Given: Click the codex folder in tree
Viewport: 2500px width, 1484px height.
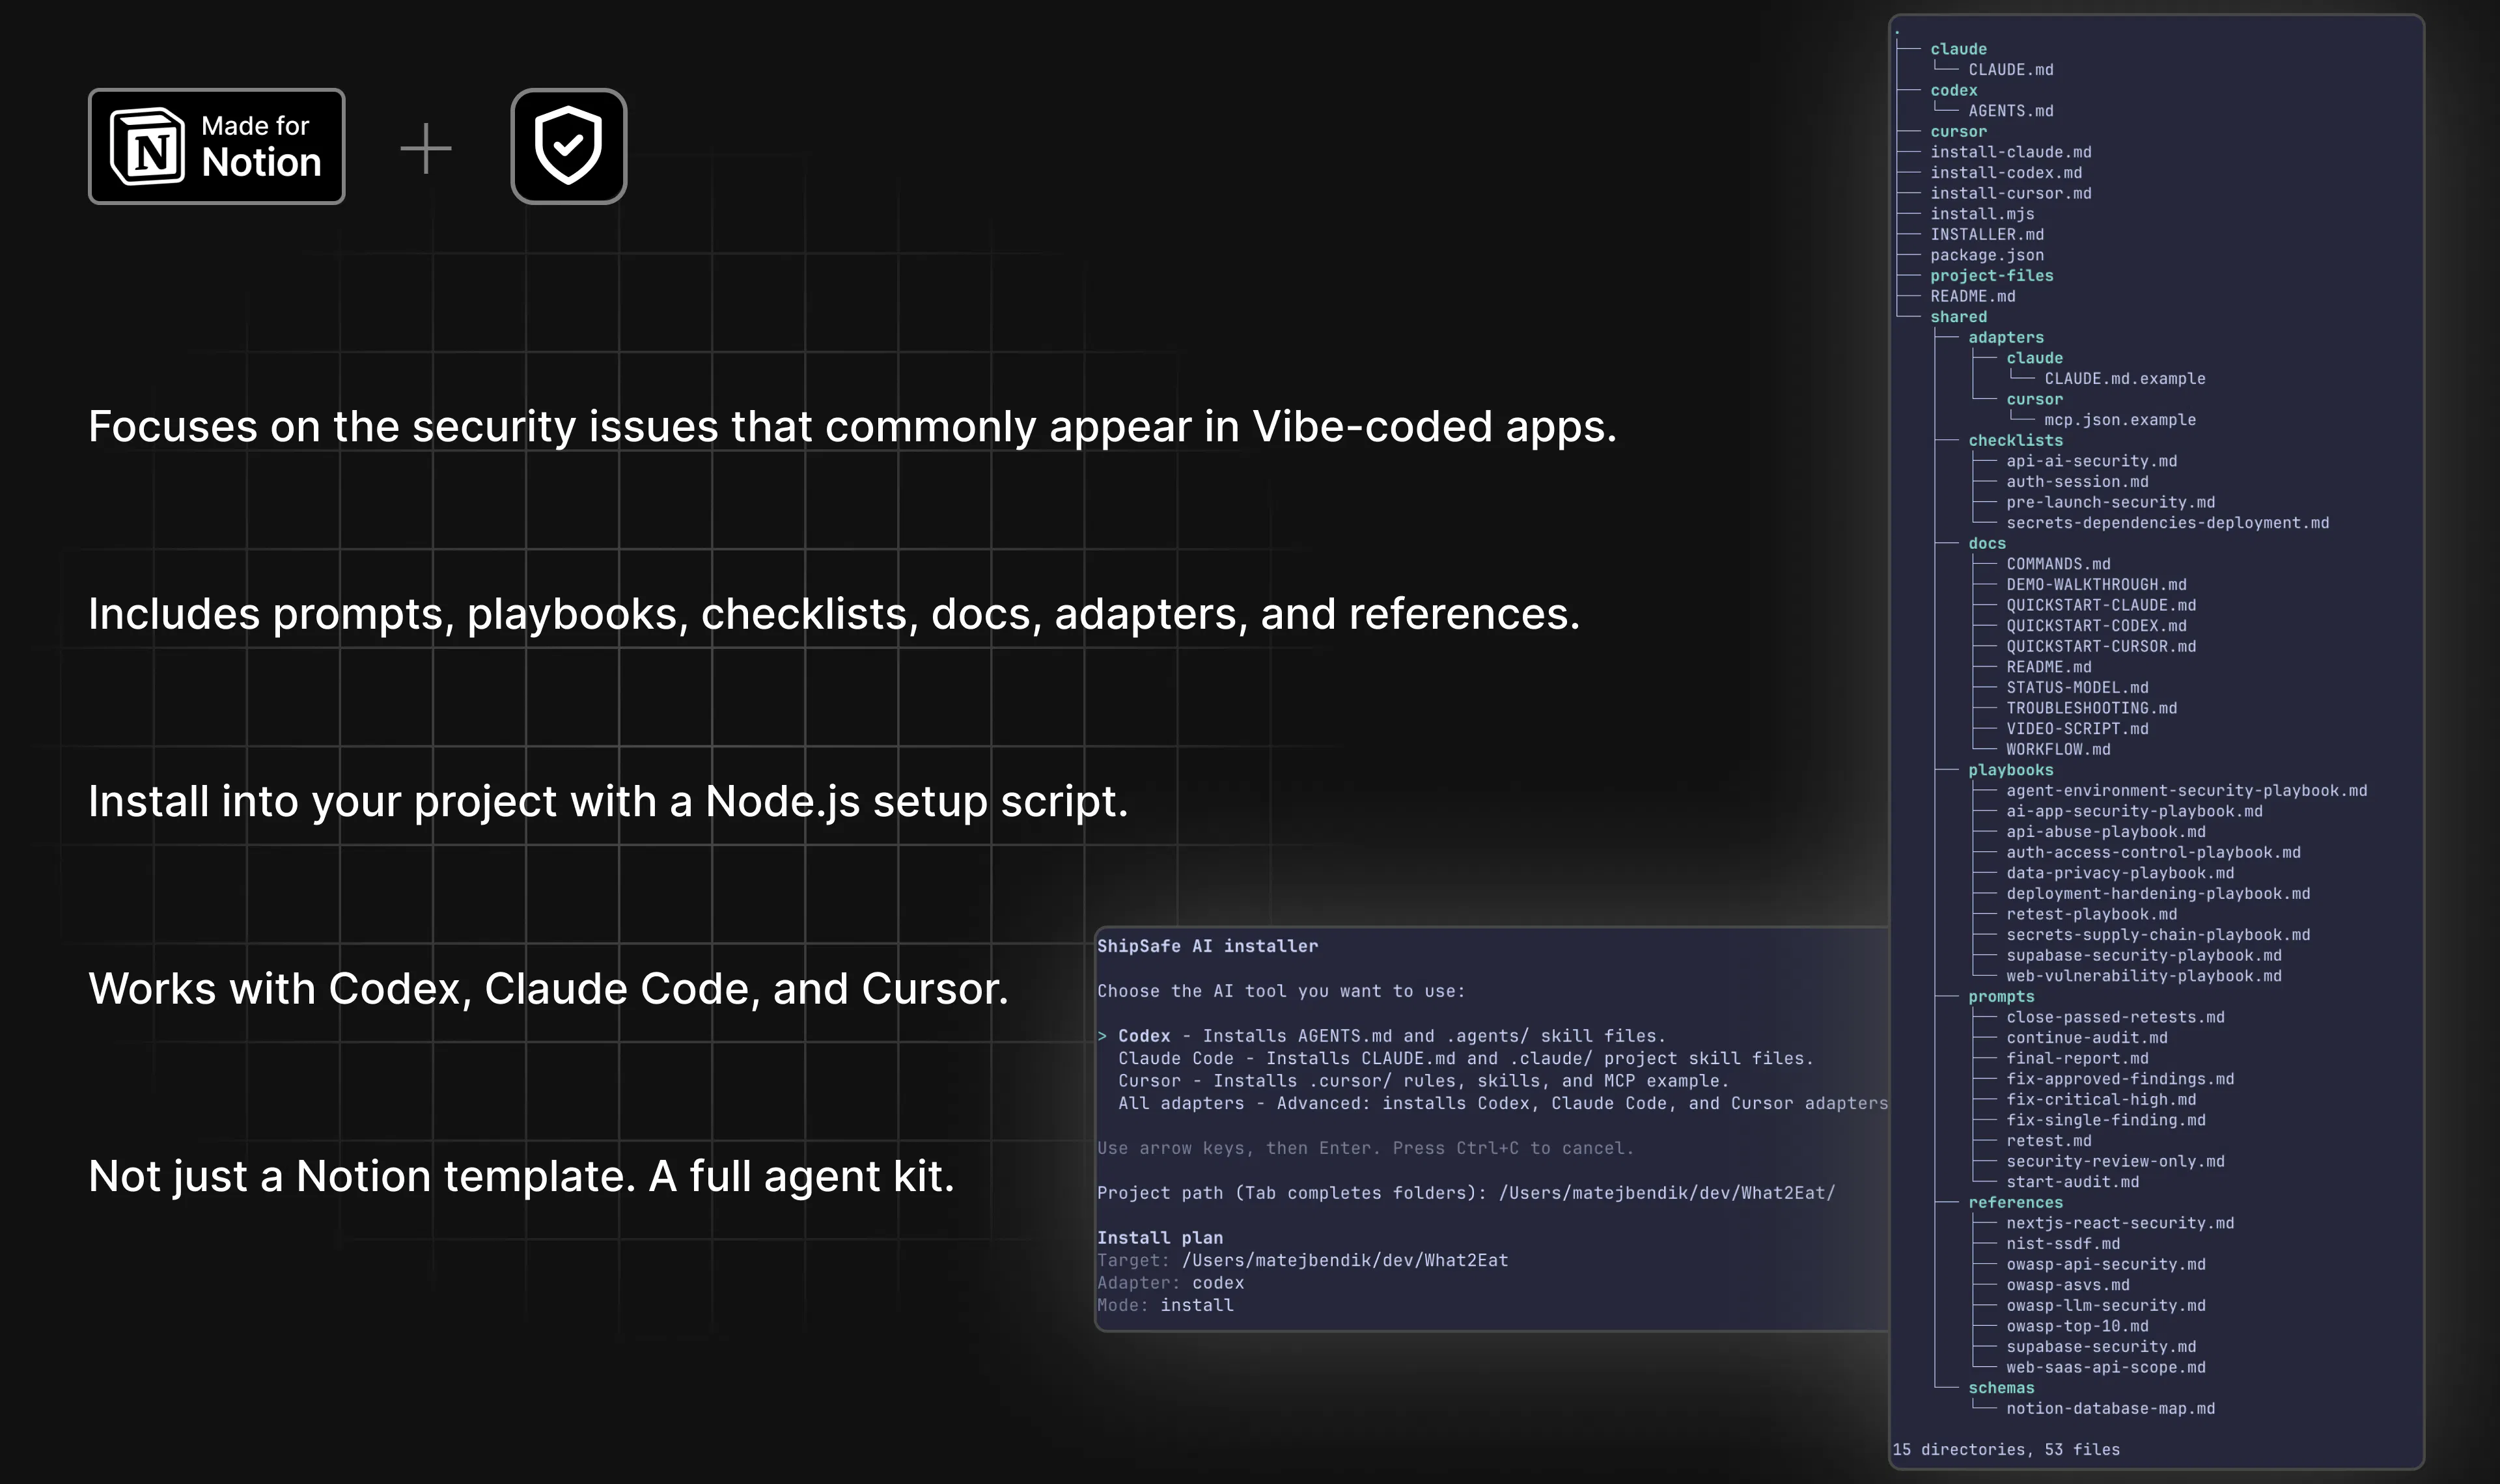Looking at the screenshot, I should tap(1954, 90).
